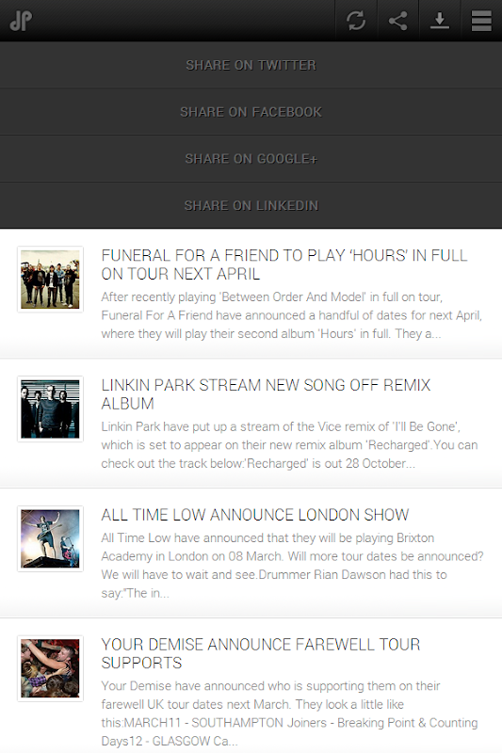This screenshot has width=502, height=753.
Task: Open the hamburger menu
Action: [481, 21]
